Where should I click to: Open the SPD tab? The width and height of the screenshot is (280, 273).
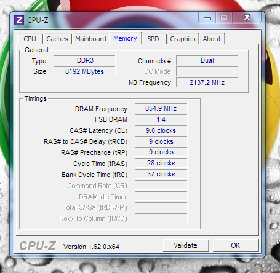click(153, 39)
